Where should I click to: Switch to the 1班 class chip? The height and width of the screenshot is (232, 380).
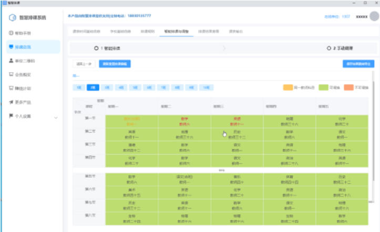[78, 87]
